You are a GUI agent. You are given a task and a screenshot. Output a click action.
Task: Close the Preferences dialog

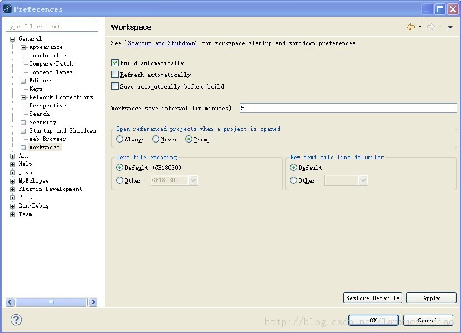coord(453,9)
